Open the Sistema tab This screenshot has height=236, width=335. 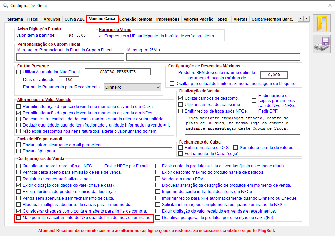(x=15, y=19)
